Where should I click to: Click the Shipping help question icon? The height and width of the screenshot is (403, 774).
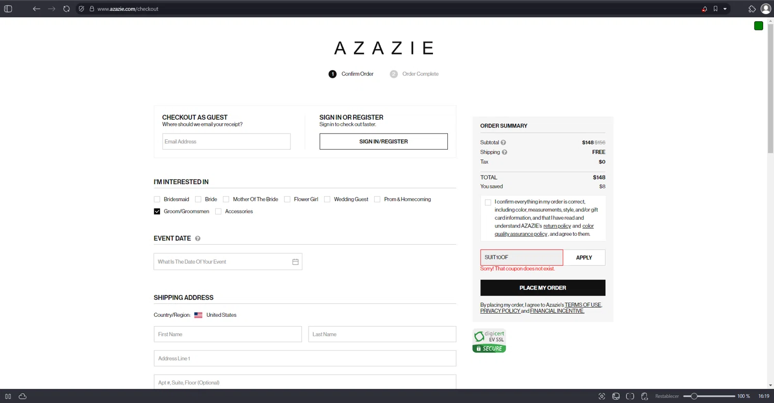[x=505, y=152]
